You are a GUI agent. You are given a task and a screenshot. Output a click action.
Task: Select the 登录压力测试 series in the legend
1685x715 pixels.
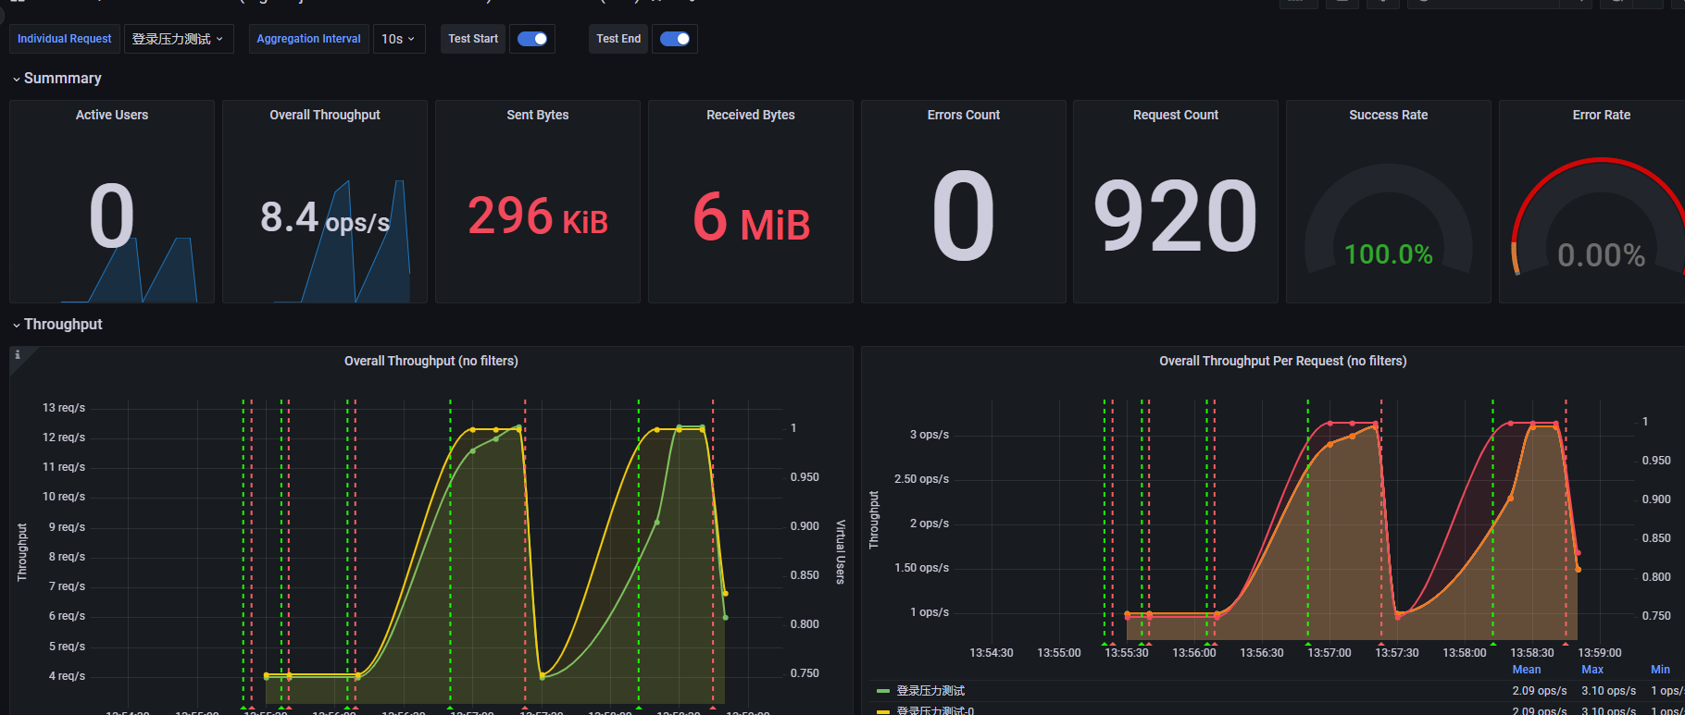(x=930, y=691)
